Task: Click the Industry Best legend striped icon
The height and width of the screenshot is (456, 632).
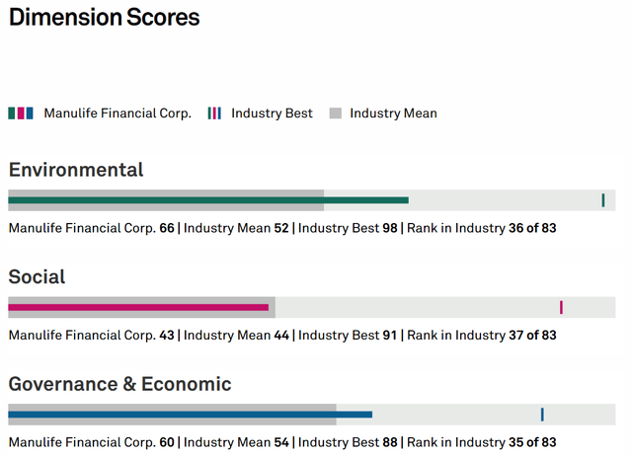Action: click(214, 114)
